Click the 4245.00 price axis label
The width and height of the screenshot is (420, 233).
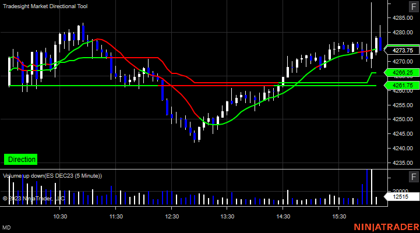click(x=403, y=133)
